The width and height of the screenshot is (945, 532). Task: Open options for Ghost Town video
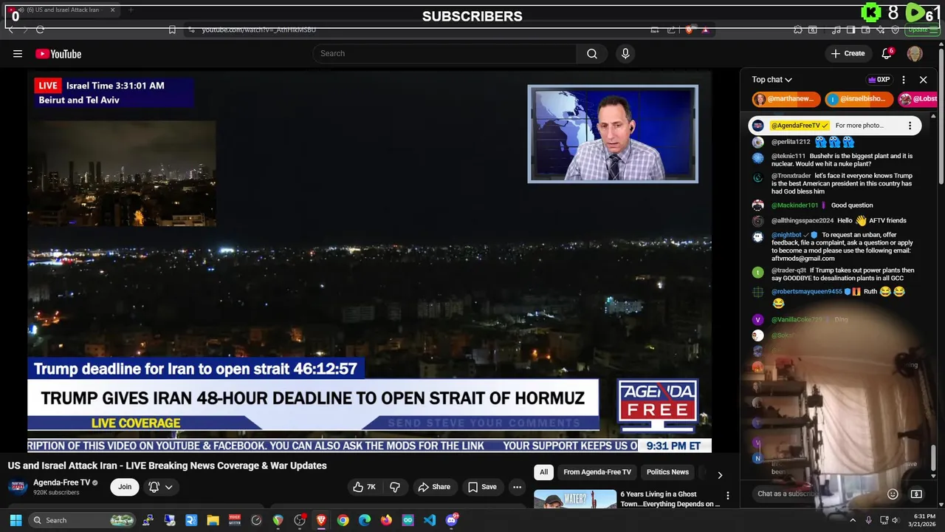[727, 496]
